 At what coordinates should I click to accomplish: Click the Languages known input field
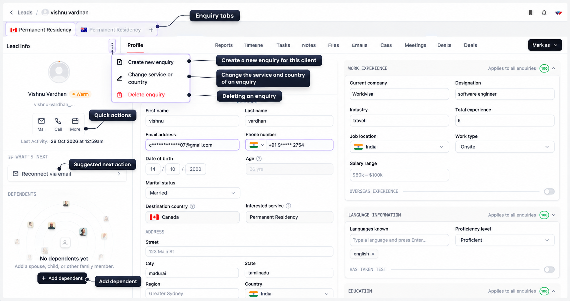coord(399,240)
